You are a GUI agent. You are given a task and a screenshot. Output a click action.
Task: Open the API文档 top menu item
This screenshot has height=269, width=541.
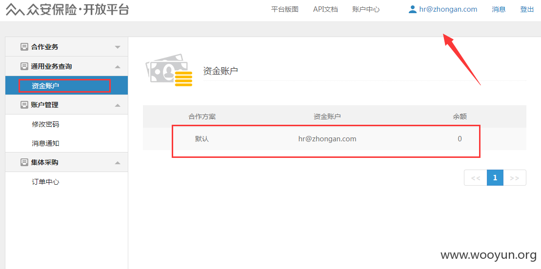pyautogui.click(x=325, y=9)
